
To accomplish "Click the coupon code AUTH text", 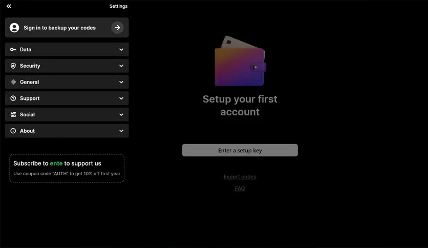I will point(67,173).
